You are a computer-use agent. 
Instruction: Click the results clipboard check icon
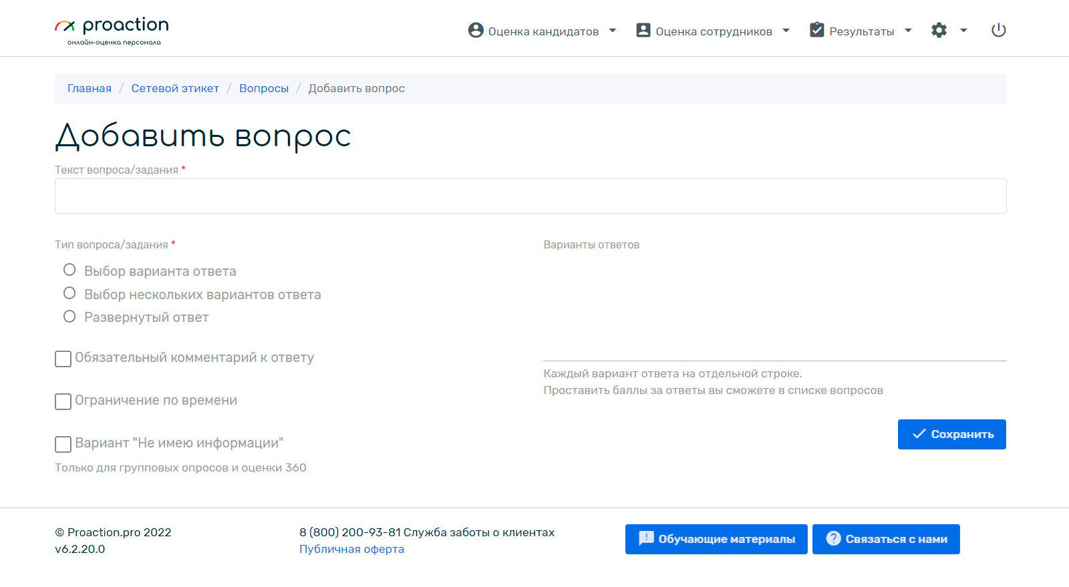tap(816, 30)
